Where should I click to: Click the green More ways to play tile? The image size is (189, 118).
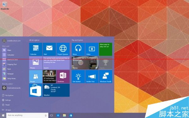(106, 49)
